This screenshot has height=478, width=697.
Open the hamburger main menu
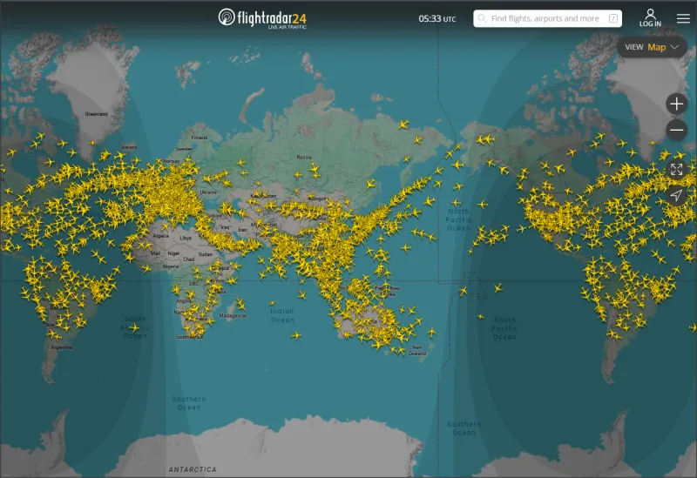[x=683, y=18]
